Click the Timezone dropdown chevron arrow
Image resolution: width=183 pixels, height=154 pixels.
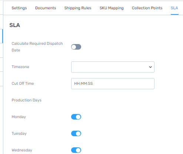pos(150,67)
